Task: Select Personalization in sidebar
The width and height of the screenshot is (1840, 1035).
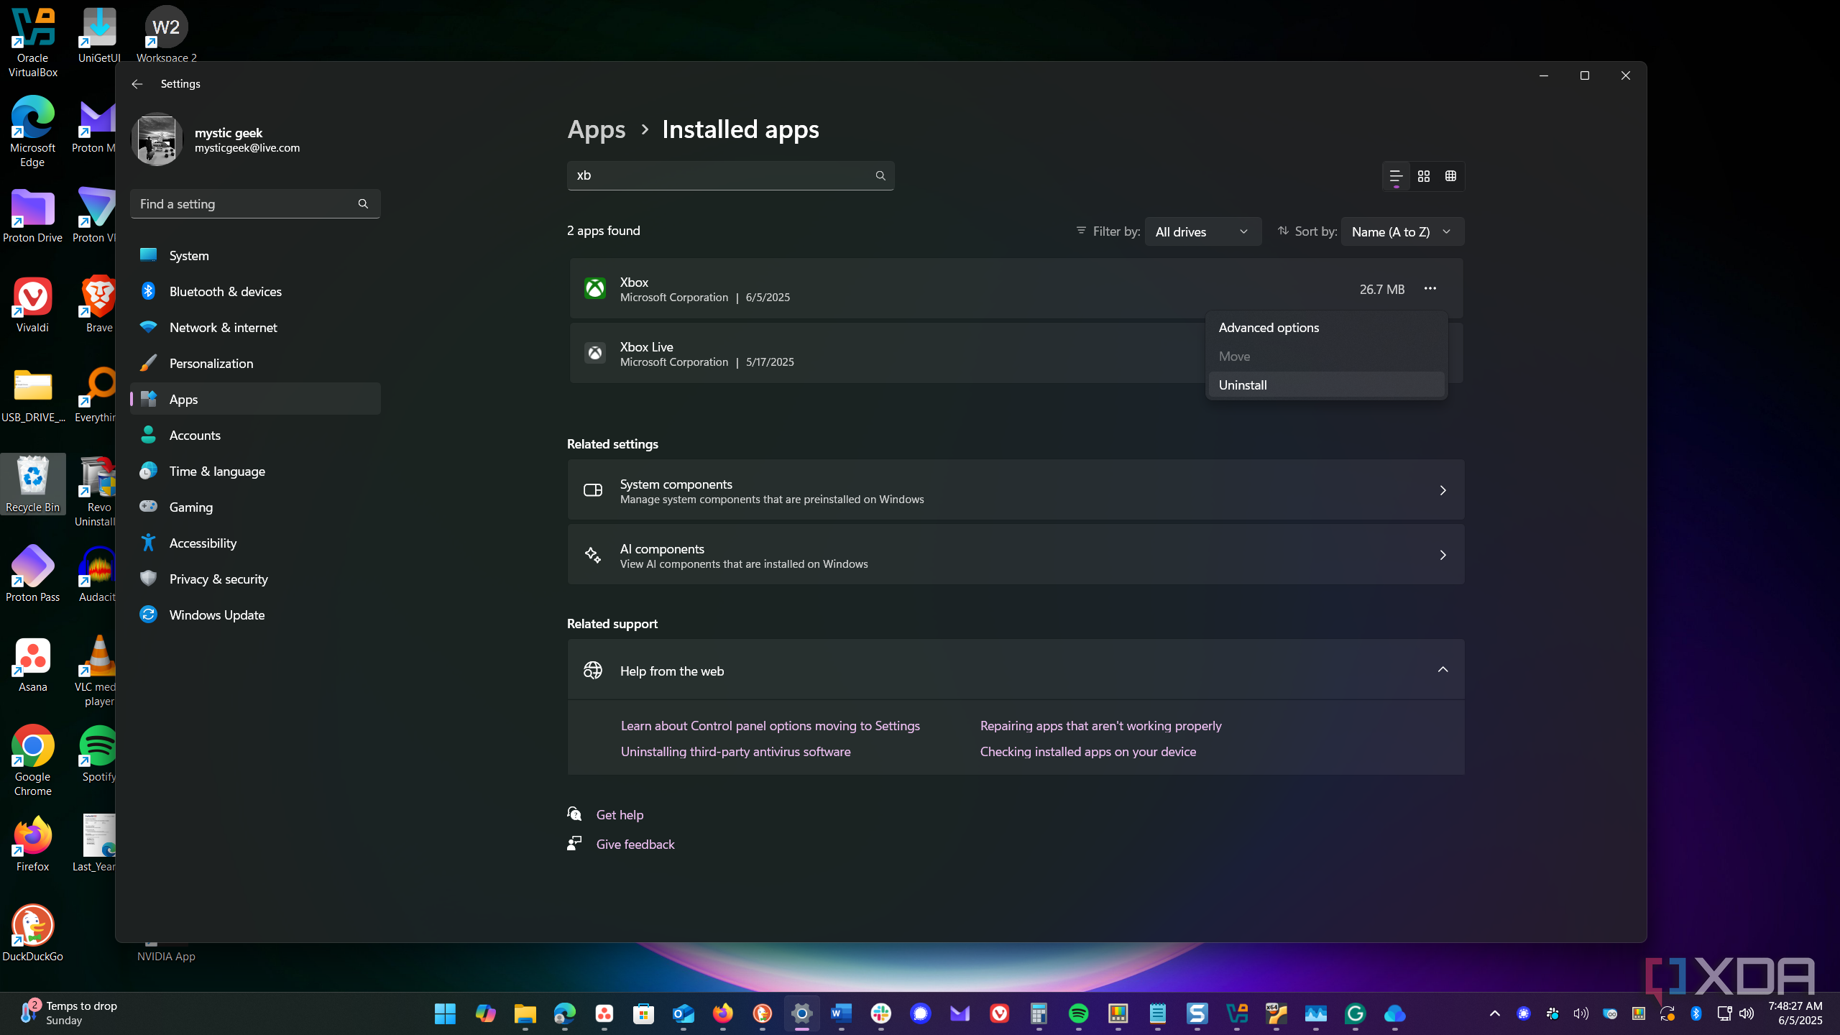Action: (255, 363)
